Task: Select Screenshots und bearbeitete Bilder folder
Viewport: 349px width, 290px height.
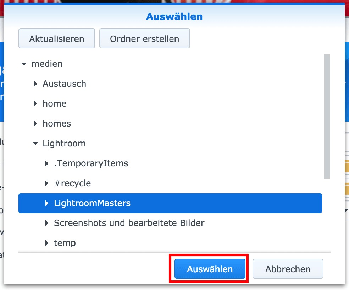Action: click(x=129, y=223)
